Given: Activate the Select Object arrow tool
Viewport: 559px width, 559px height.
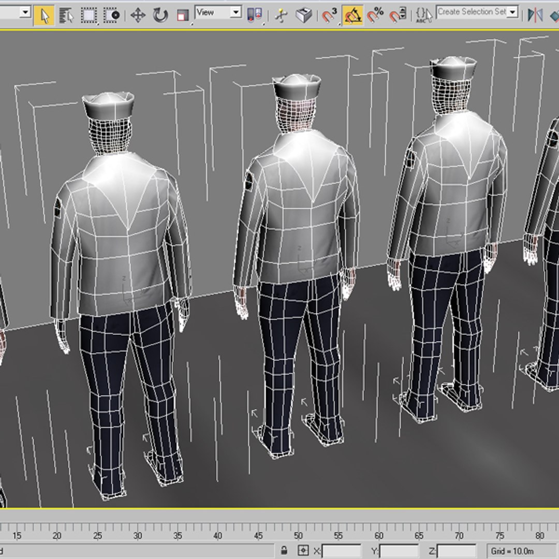Looking at the screenshot, I should tap(45, 15).
